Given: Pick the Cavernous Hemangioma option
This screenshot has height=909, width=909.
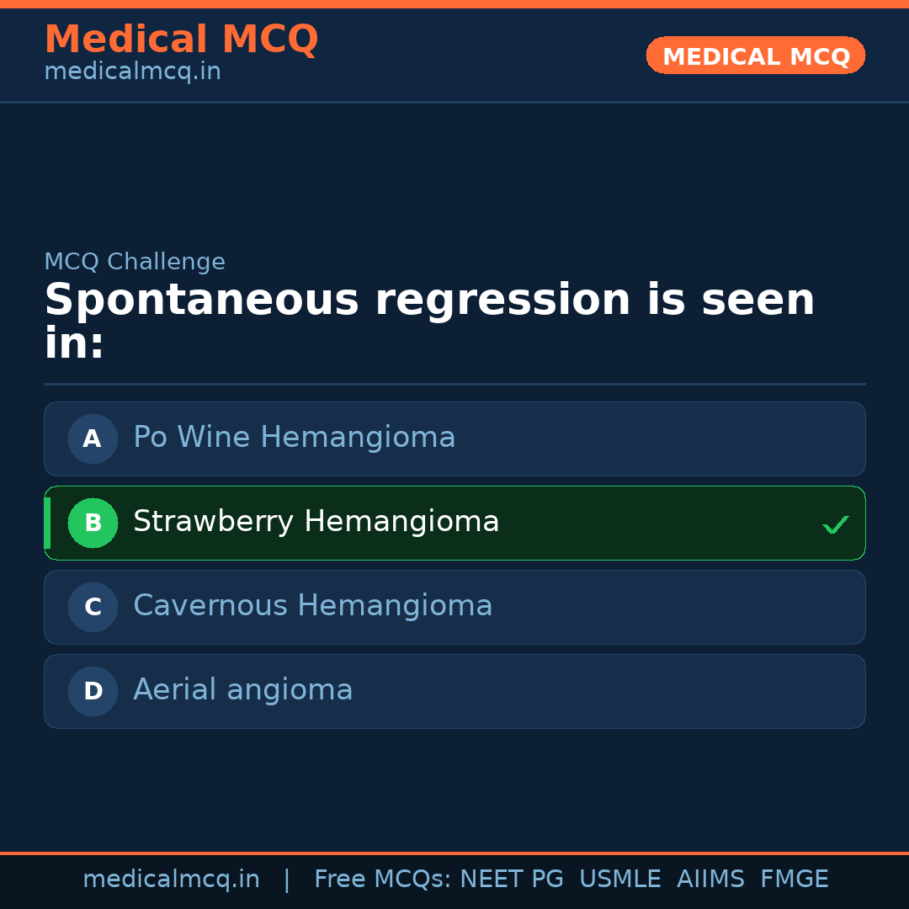Looking at the screenshot, I should pos(312,606).
